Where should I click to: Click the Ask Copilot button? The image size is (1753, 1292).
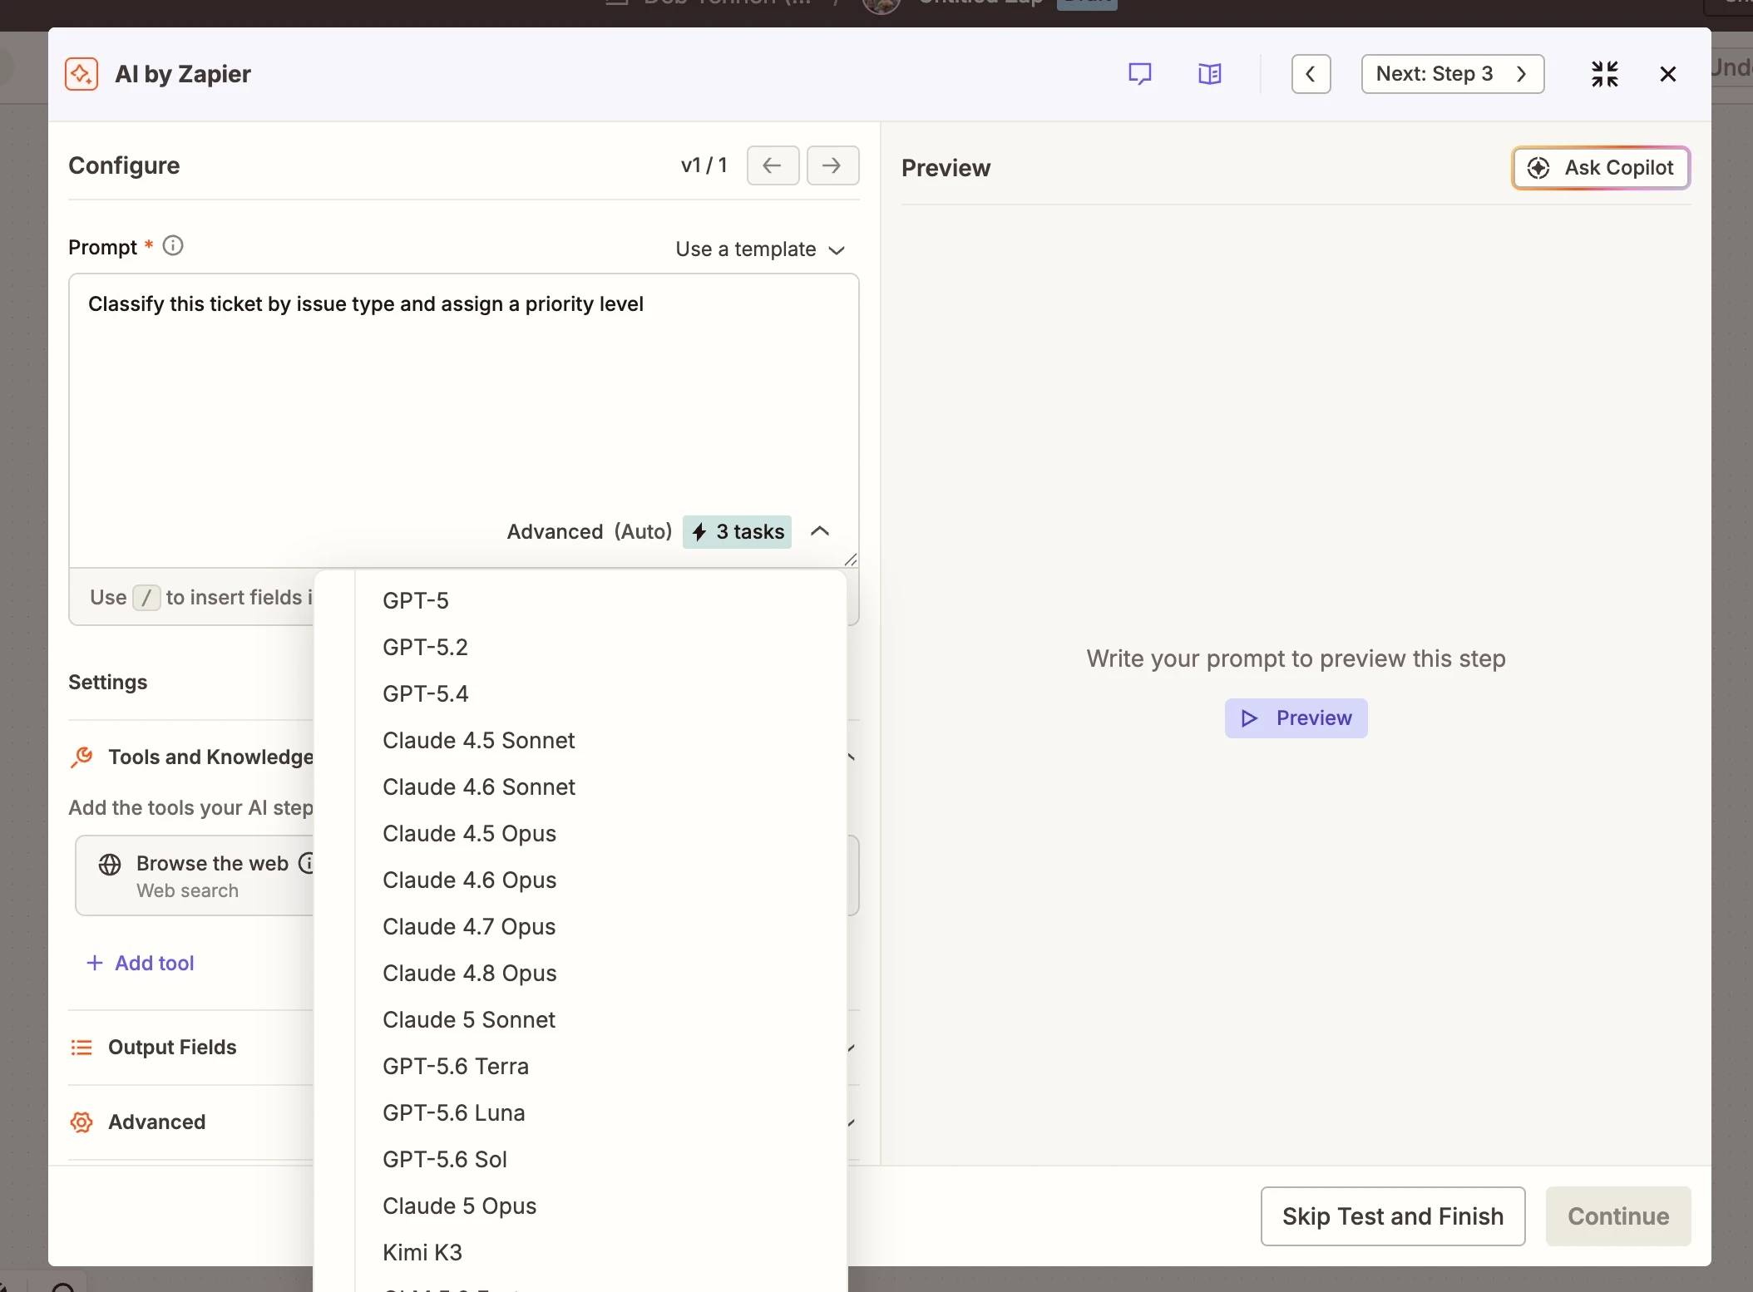(1601, 168)
